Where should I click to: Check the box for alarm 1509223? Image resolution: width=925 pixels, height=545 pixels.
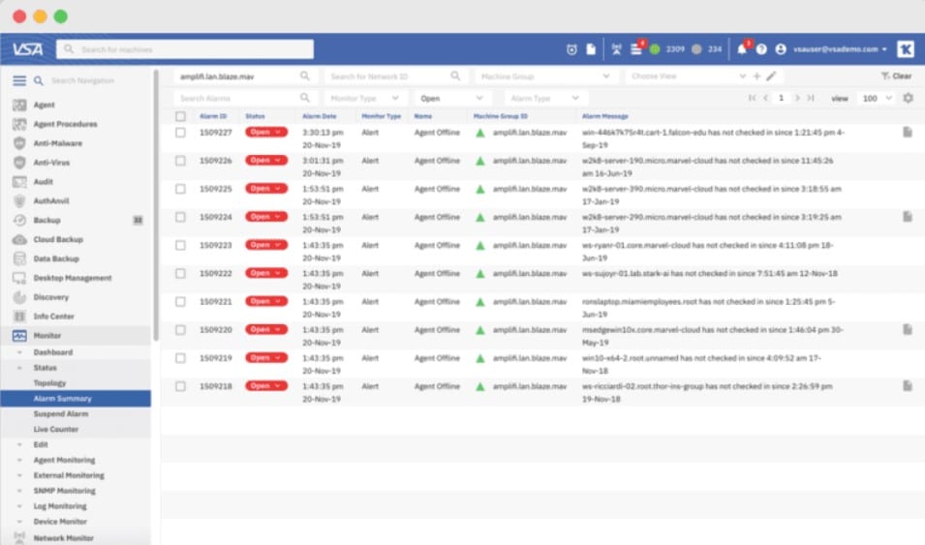coord(180,245)
